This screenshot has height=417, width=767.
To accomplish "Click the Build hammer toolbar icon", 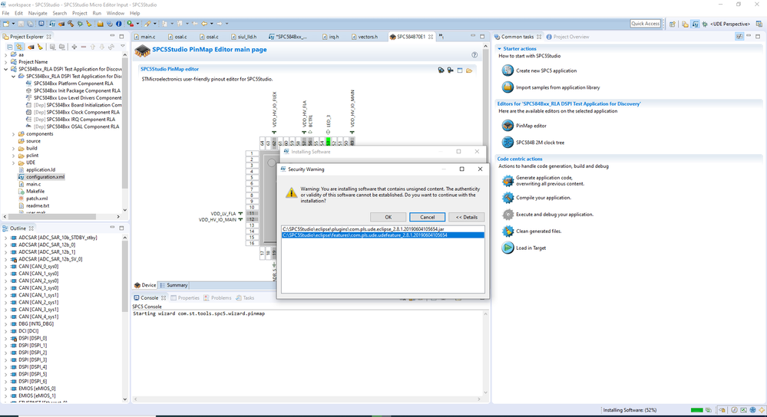I will pos(71,24).
